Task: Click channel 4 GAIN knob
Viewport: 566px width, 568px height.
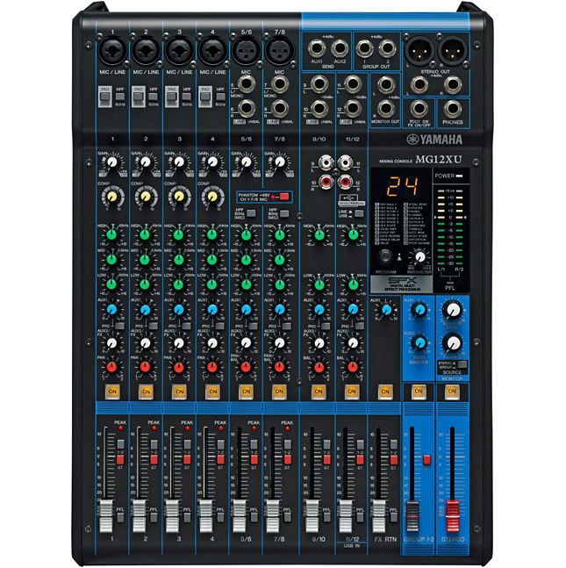Action: coord(212,162)
